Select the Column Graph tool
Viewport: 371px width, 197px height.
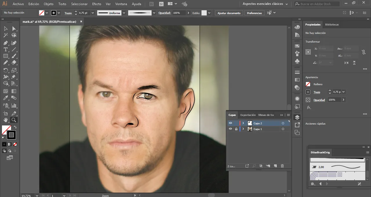click(14, 105)
